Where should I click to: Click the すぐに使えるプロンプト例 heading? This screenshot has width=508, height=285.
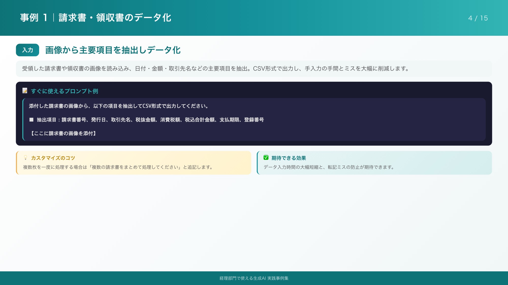click(65, 91)
